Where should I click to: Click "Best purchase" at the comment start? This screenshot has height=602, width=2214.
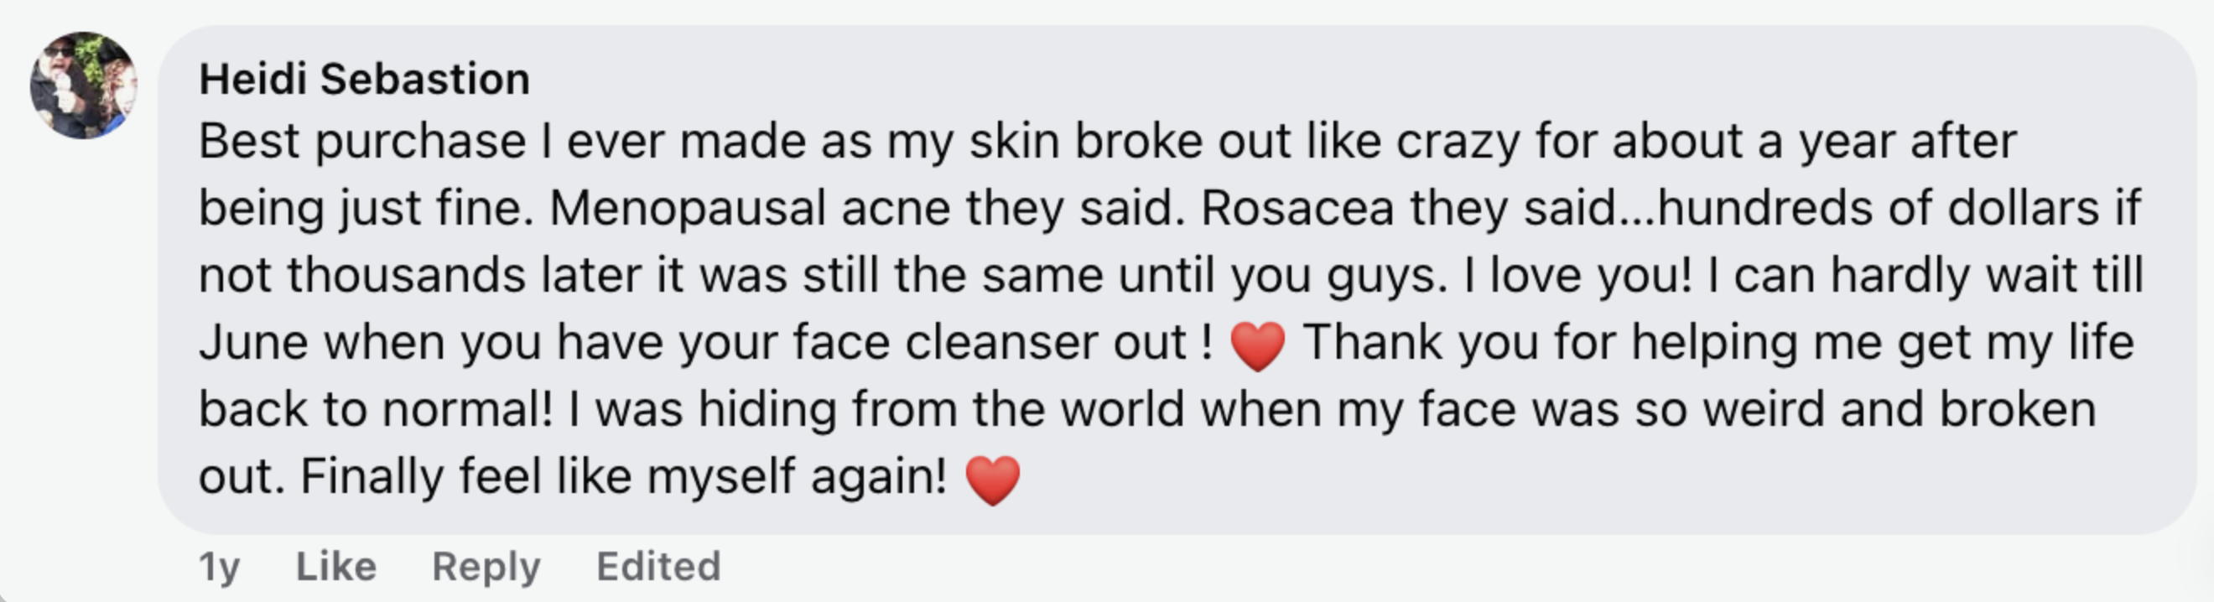(361, 141)
